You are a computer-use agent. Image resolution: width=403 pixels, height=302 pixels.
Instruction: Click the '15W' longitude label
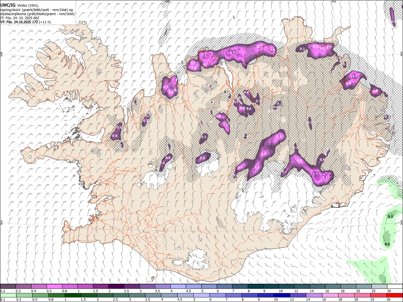click(333, 2)
